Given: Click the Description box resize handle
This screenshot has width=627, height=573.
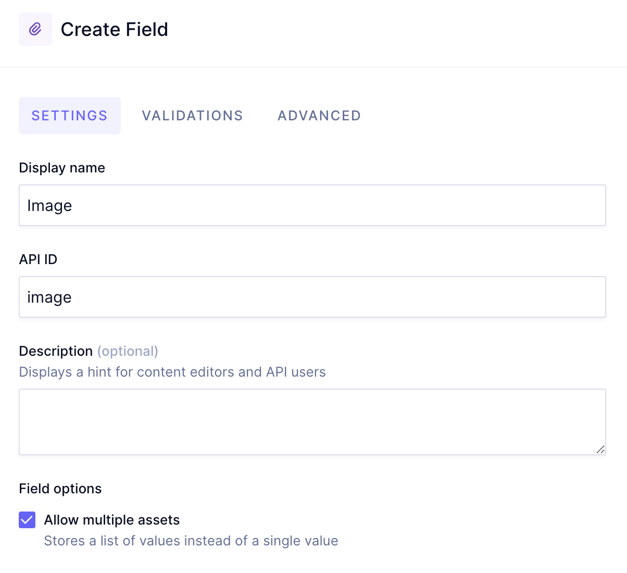Looking at the screenshot, I should coord(600,450).
